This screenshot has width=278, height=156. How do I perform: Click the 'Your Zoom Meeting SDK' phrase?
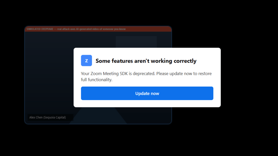point(104,74)
